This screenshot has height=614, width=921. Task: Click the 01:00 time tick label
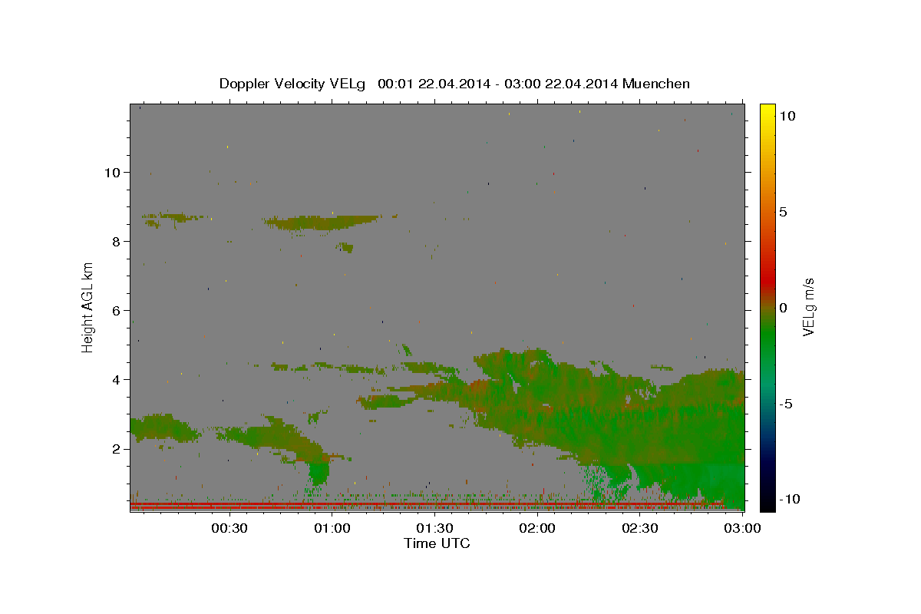point(332,528)
